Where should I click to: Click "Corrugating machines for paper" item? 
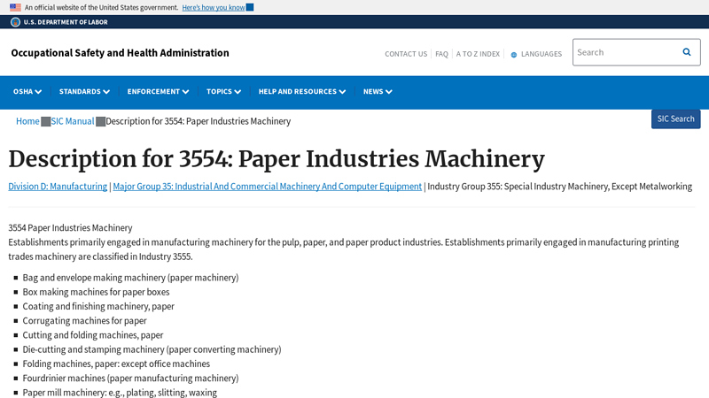[x=84, y=321]
